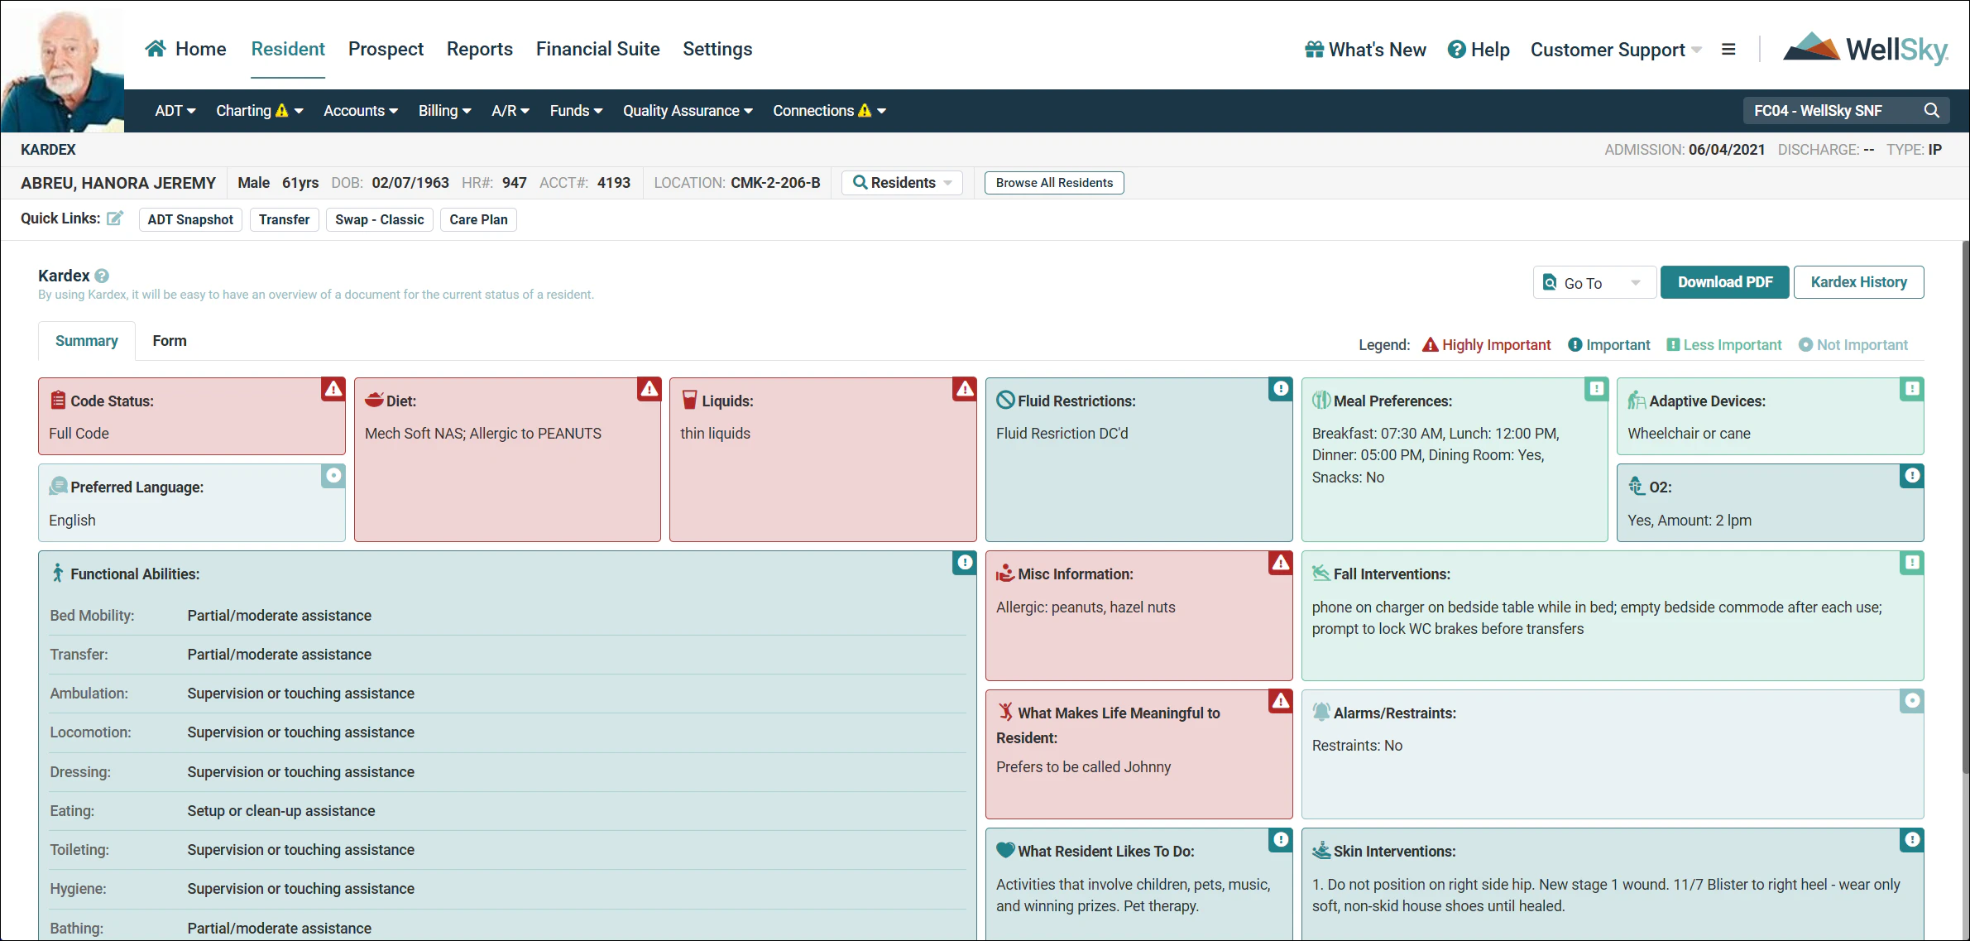This screenshot has width=1970, height=941.
Task: Click the help icon next to the Kardex heading
Action: 101,276
